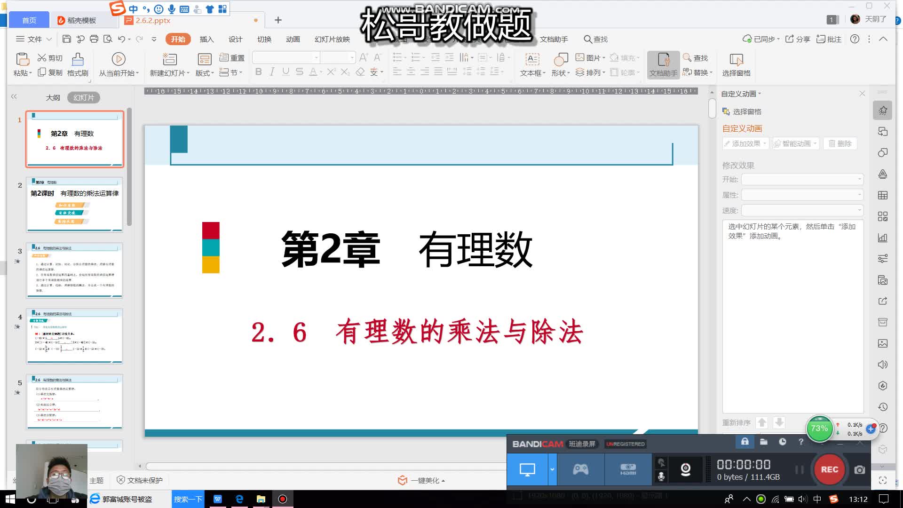
Task: Switch to Slides (幻灯片) view toggle
Action: pos(84,97)
